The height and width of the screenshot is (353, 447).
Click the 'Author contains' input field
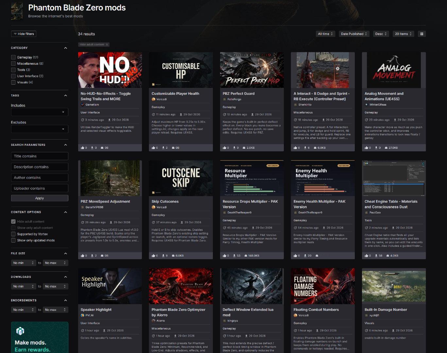click(x=40, y=177)
